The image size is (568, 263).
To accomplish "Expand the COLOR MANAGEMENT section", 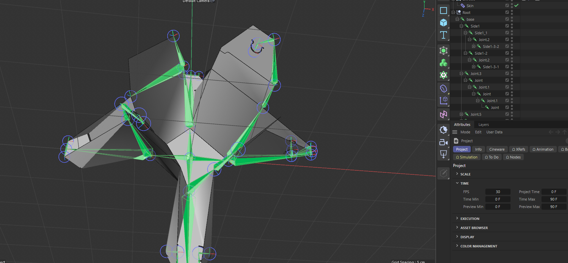I will click(457, 246).
